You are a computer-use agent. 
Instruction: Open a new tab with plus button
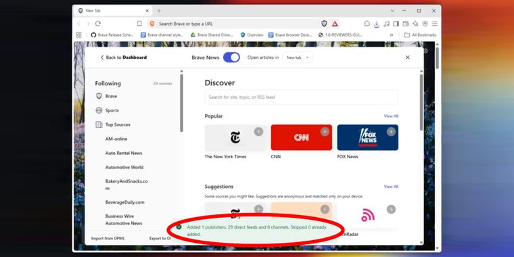pyautogui.click(x=159, y=11)
